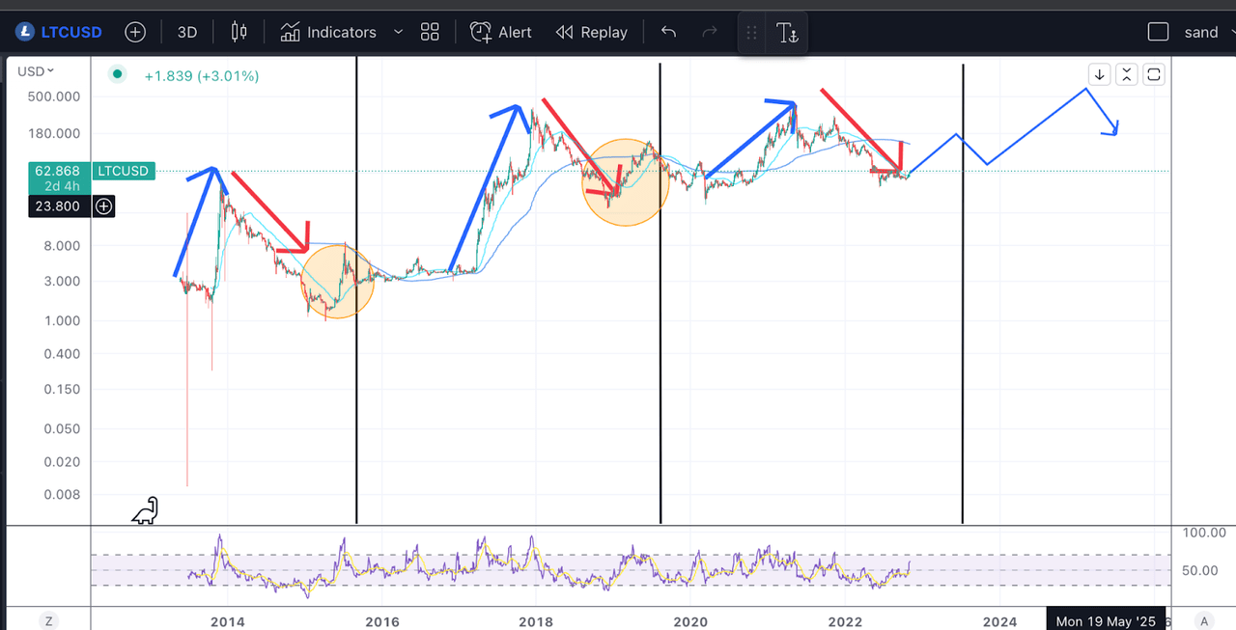Screen dimensions: 1236x630
Task: Open the 3D time interval menu
Action: [186, 32]
